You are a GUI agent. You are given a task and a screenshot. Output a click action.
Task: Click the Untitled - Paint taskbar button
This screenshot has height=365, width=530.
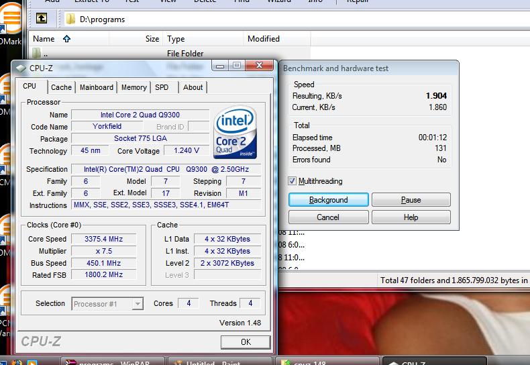(219, 360)
